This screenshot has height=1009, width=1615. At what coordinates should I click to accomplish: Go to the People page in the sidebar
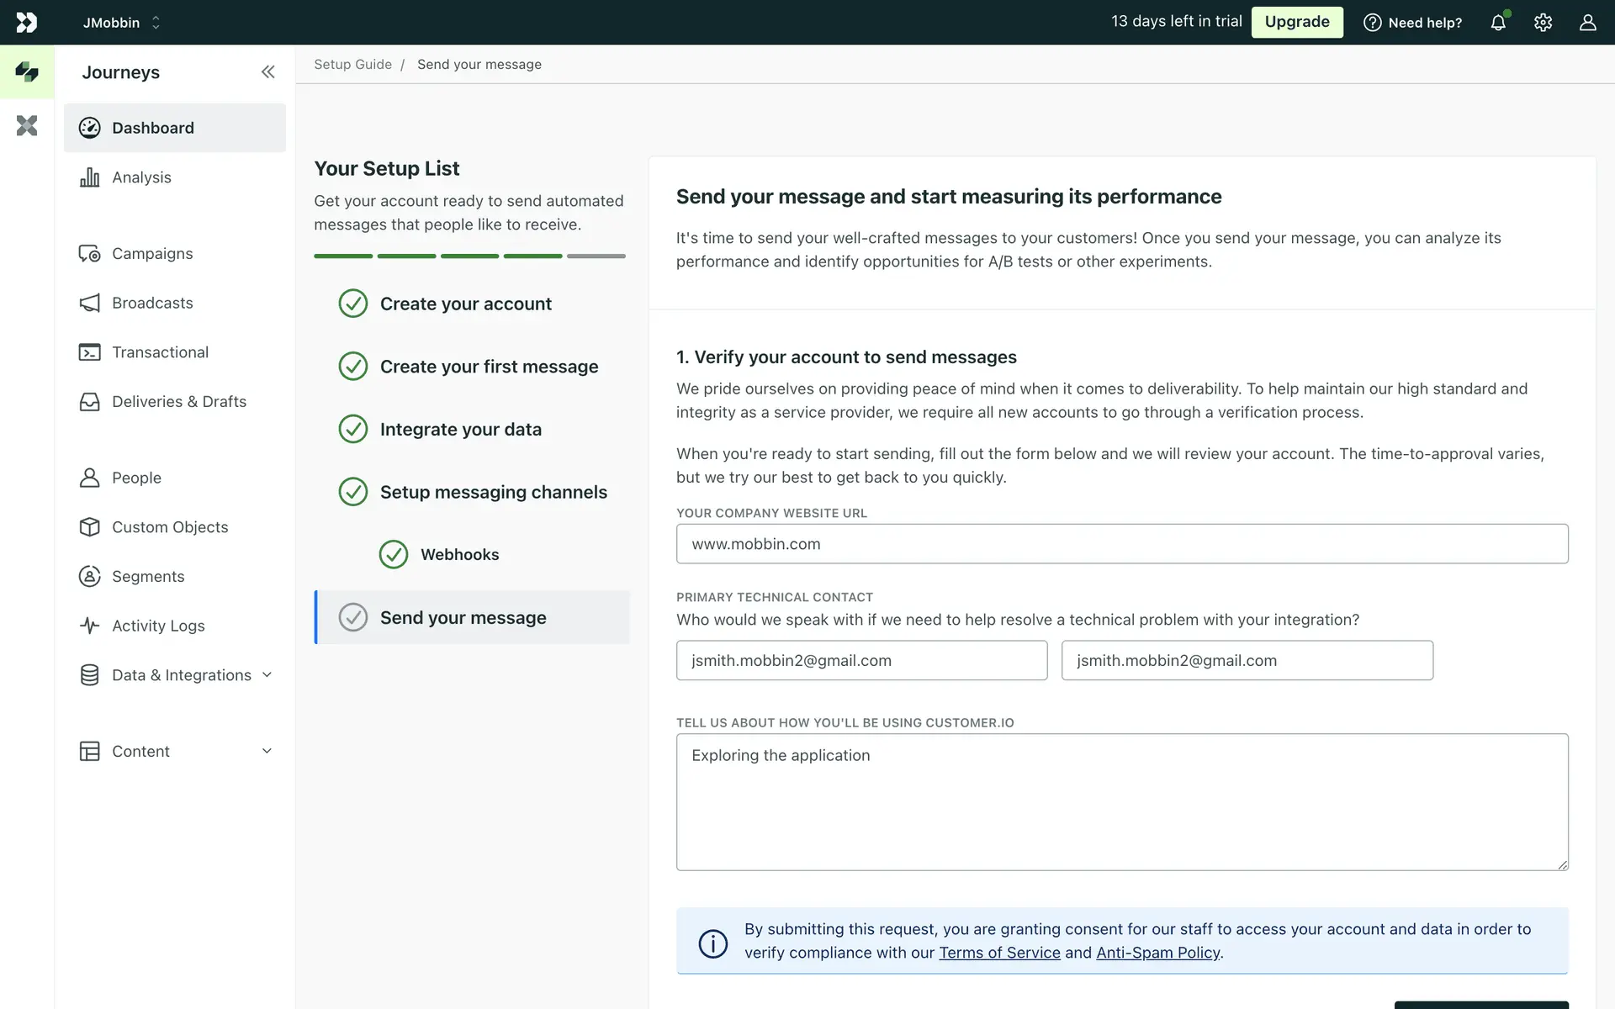(x=136, y=478)
